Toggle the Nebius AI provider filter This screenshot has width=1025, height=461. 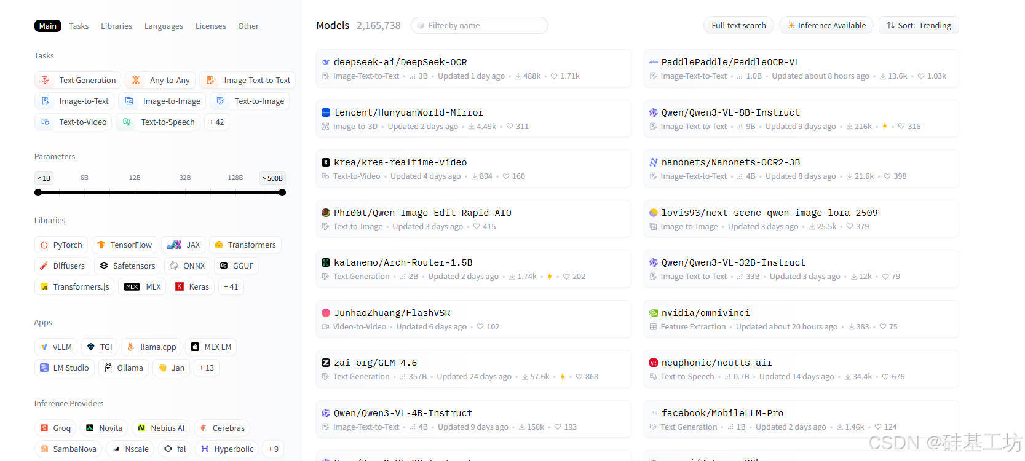161,428
